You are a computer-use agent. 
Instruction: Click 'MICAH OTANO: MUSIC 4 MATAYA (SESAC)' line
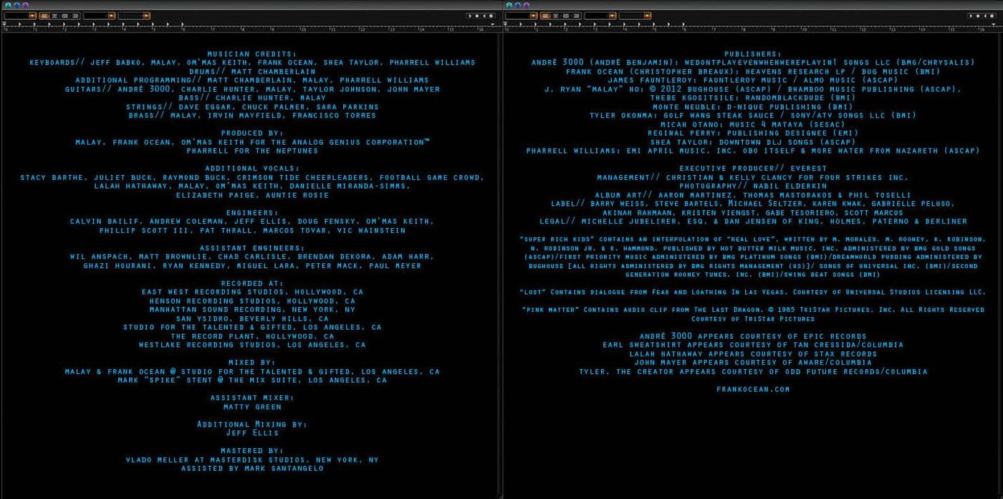(753, 124)
